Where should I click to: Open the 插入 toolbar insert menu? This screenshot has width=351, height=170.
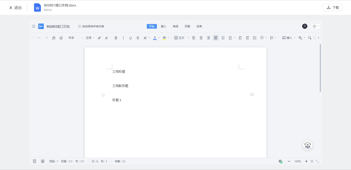click(289, 38)
